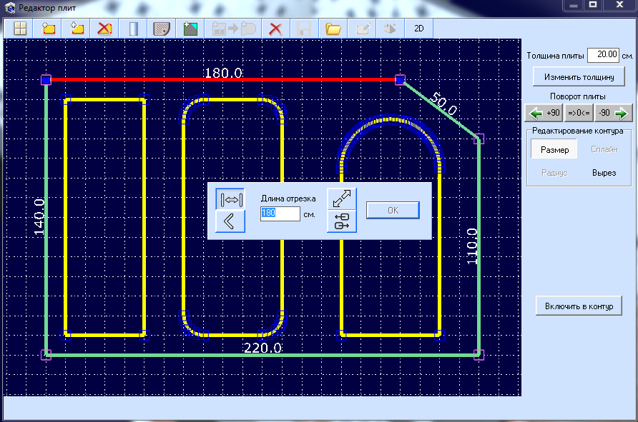Toggle the Вырез contour editing mode
The image size is (638, 422).
coord(604,173)
